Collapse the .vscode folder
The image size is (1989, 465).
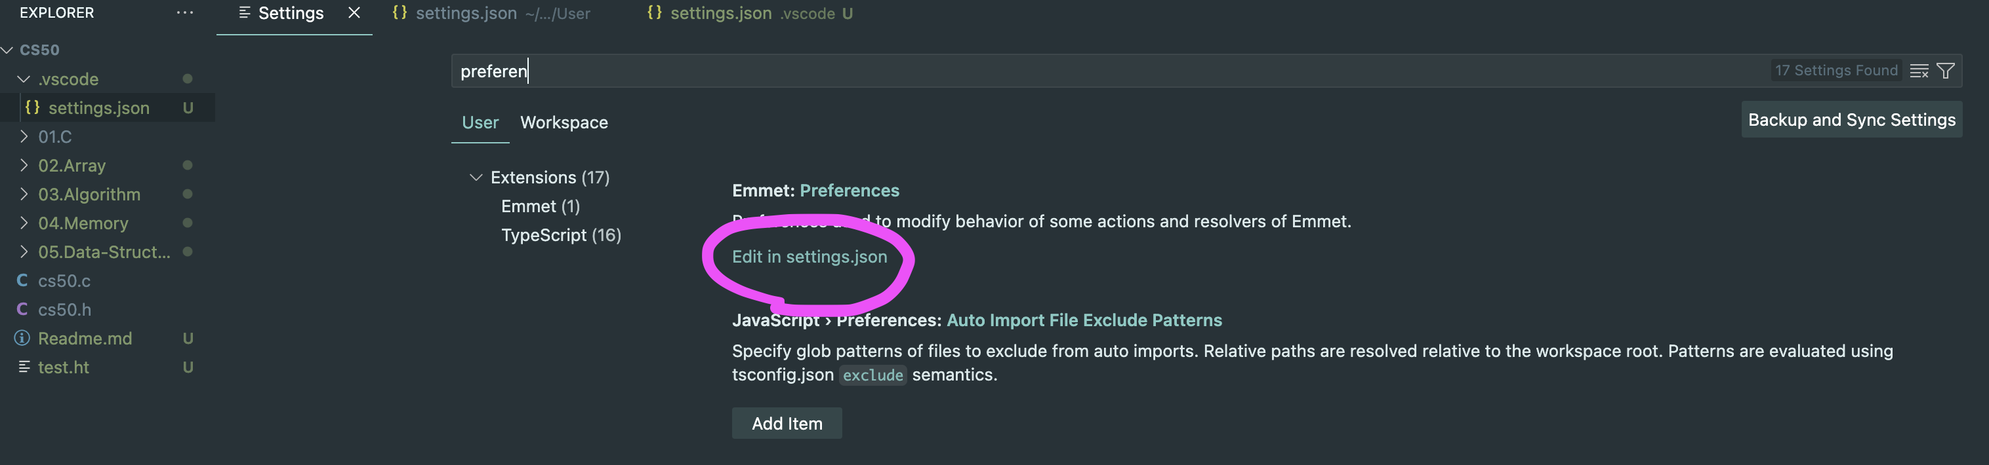[24, 79]
